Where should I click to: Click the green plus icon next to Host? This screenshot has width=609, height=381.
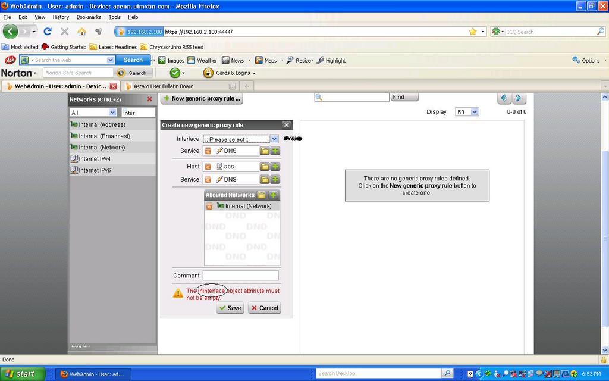[275, 167]
